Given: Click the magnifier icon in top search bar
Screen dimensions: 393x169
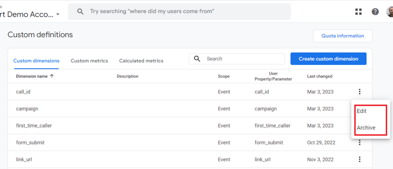Looking at the screenshot, I should [x=80, y=11].
